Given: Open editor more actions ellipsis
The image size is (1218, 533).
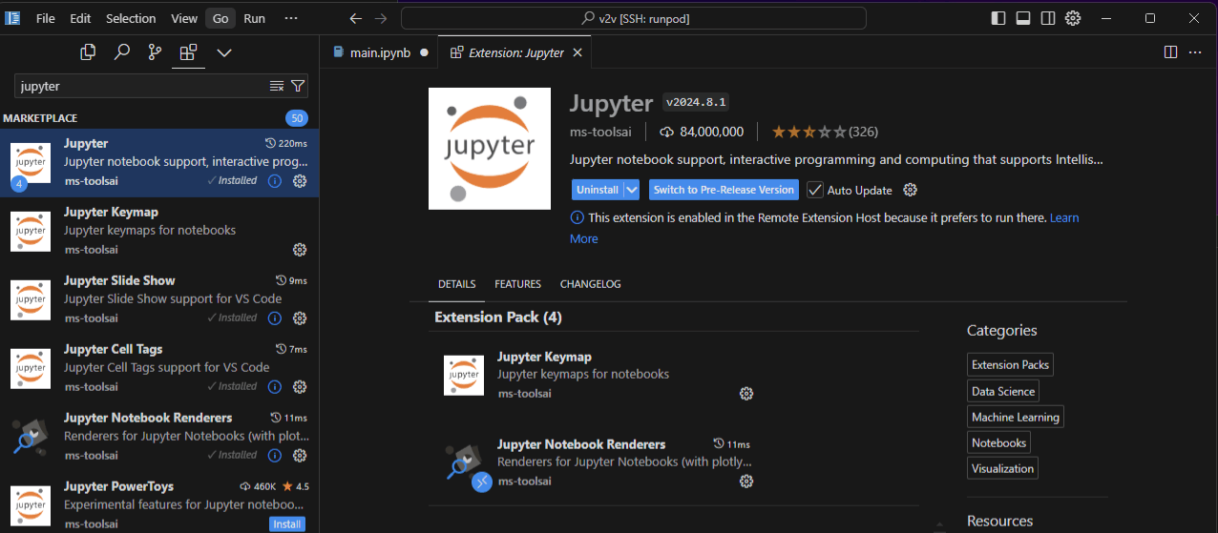Looking at the screenshot, I should tap(1194, 52).
